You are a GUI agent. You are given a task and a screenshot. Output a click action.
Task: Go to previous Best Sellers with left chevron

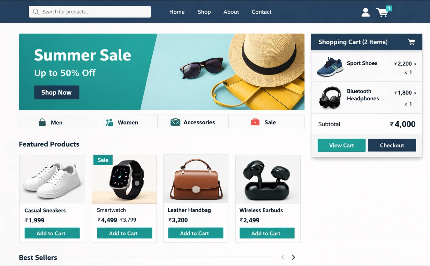pyautogui.click(x=283, y=257)
